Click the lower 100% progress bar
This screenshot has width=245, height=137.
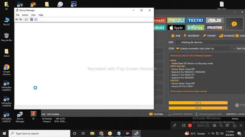pyautogui.click(x=198, y=108)
